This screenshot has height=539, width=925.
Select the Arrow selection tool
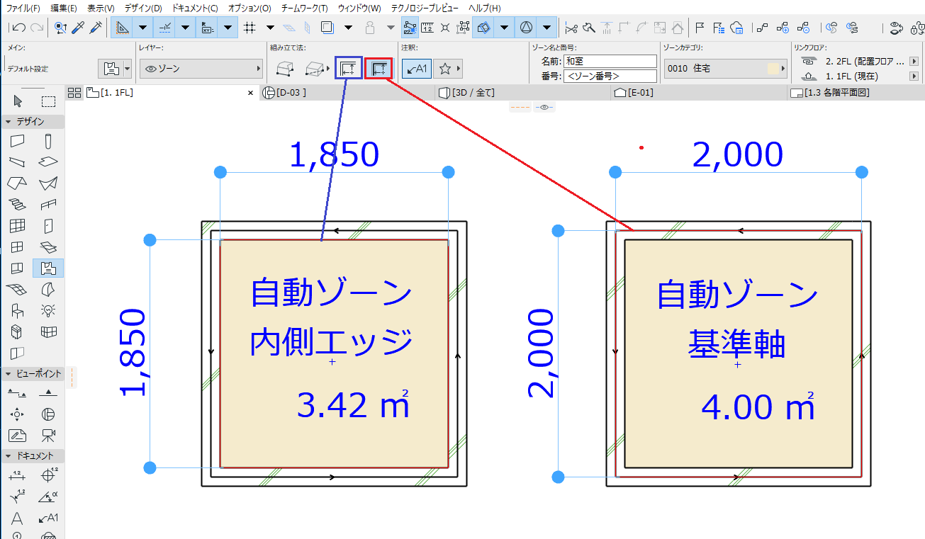pyautogui.click(x=18, y=101)
